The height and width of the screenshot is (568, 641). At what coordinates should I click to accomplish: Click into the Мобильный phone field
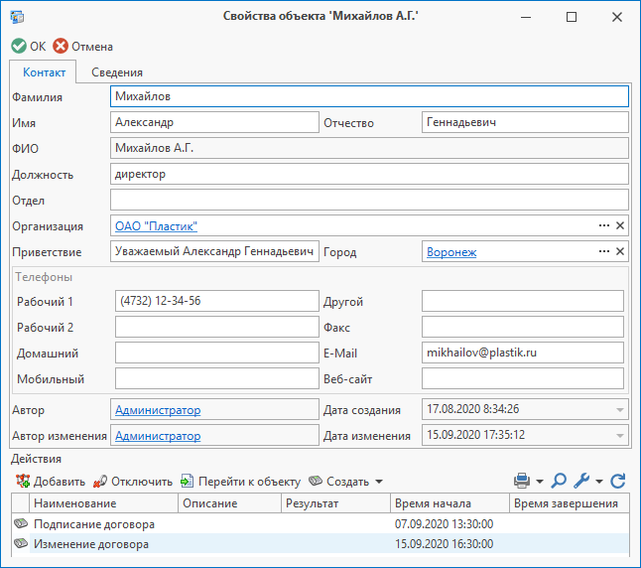216,378
